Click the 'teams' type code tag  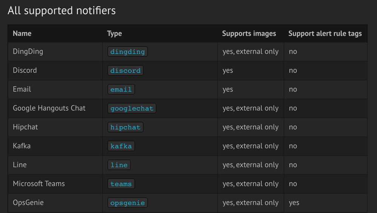121,184
